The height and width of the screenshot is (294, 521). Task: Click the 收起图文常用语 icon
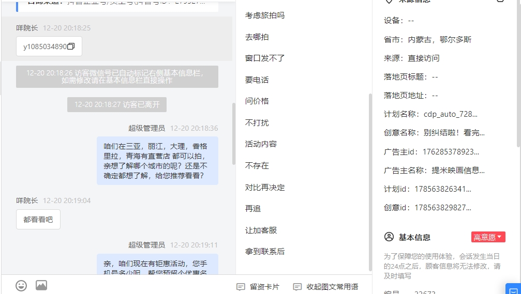point(297,287)
